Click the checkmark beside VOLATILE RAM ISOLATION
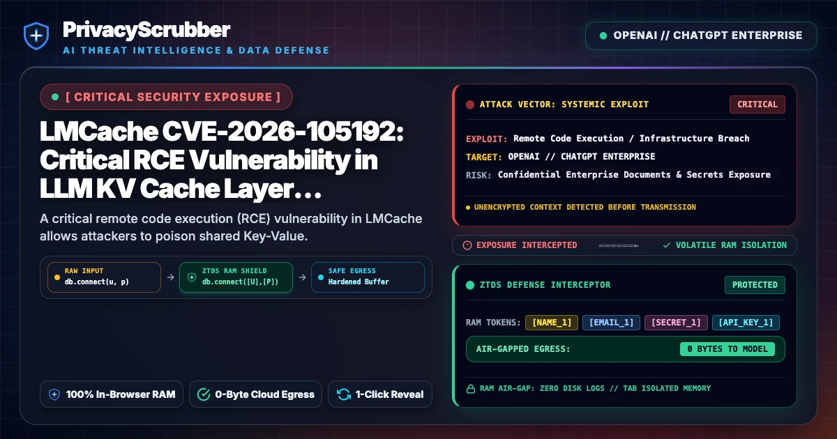Image resolution: width=837 pixels, height=439 pixels. point(667,245)
